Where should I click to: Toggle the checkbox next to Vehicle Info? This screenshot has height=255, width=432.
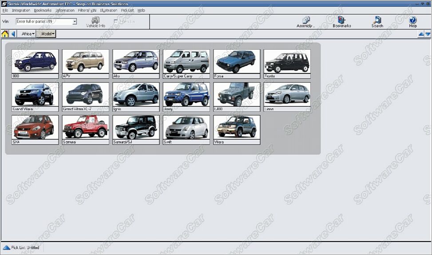point(116,21)
